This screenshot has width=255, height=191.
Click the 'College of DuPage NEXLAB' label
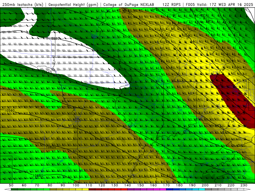click(129, 4)
